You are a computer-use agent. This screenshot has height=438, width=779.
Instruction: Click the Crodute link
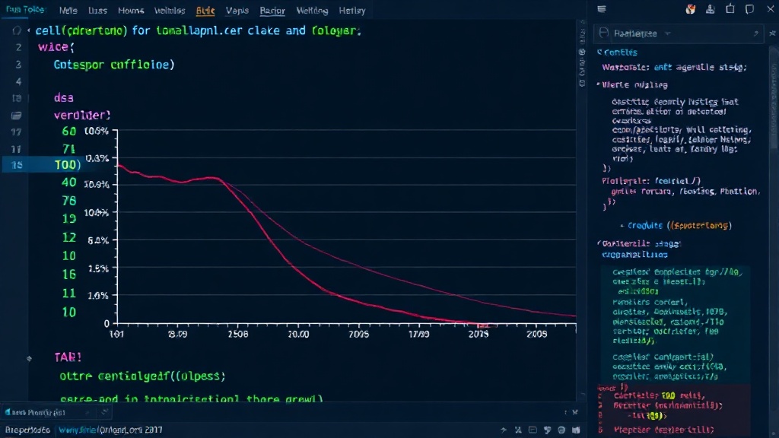(x=644, y=225)
